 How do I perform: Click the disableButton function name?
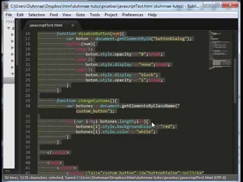pos(94,33)
